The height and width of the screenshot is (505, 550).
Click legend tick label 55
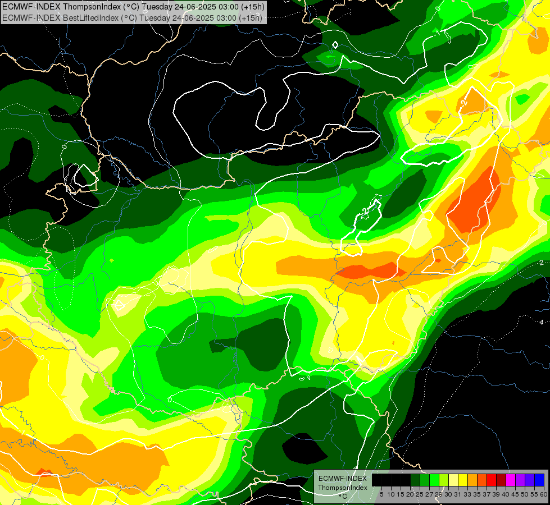[x=535, y=494]
